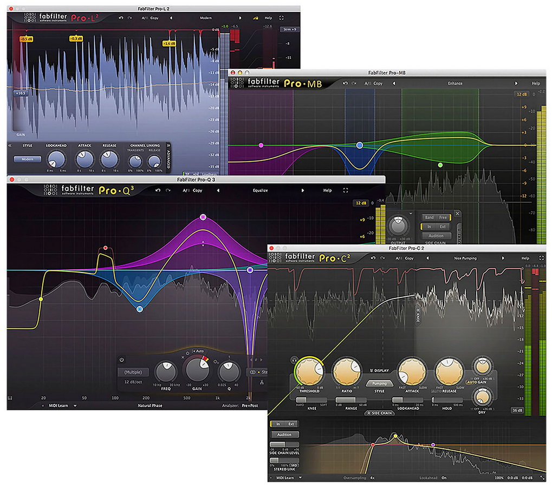Open the Modern preset menu in Pro-L 2
Screen dimensions: 552x485
[206, 18]
